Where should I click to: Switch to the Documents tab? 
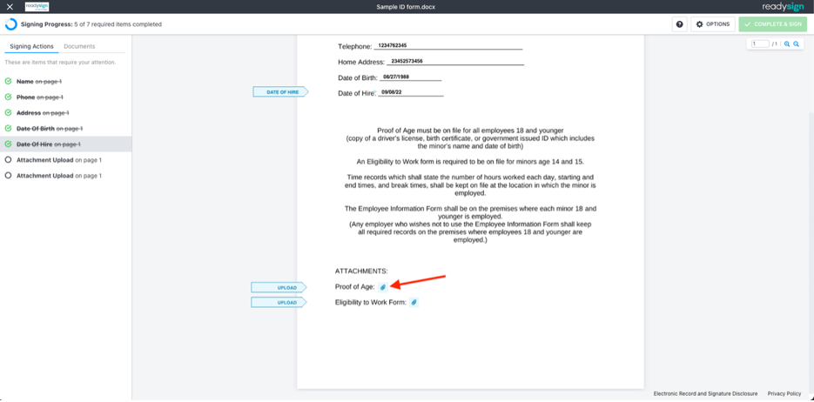pos(79,46)
